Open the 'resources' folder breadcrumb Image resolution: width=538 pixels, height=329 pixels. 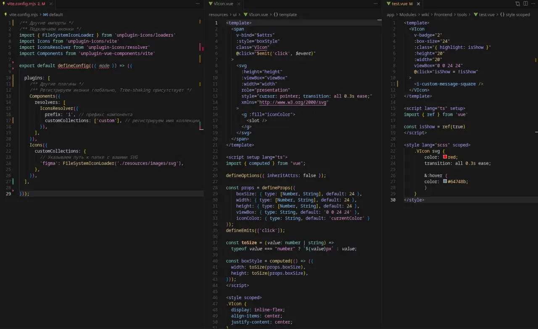pyautogui.click(x=218, y=14)
